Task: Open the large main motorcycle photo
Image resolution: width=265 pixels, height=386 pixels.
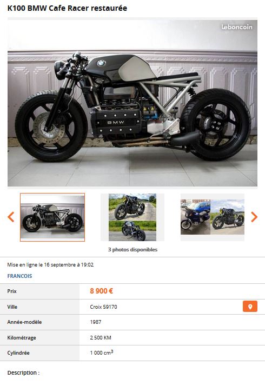Action: coord(132,103)
